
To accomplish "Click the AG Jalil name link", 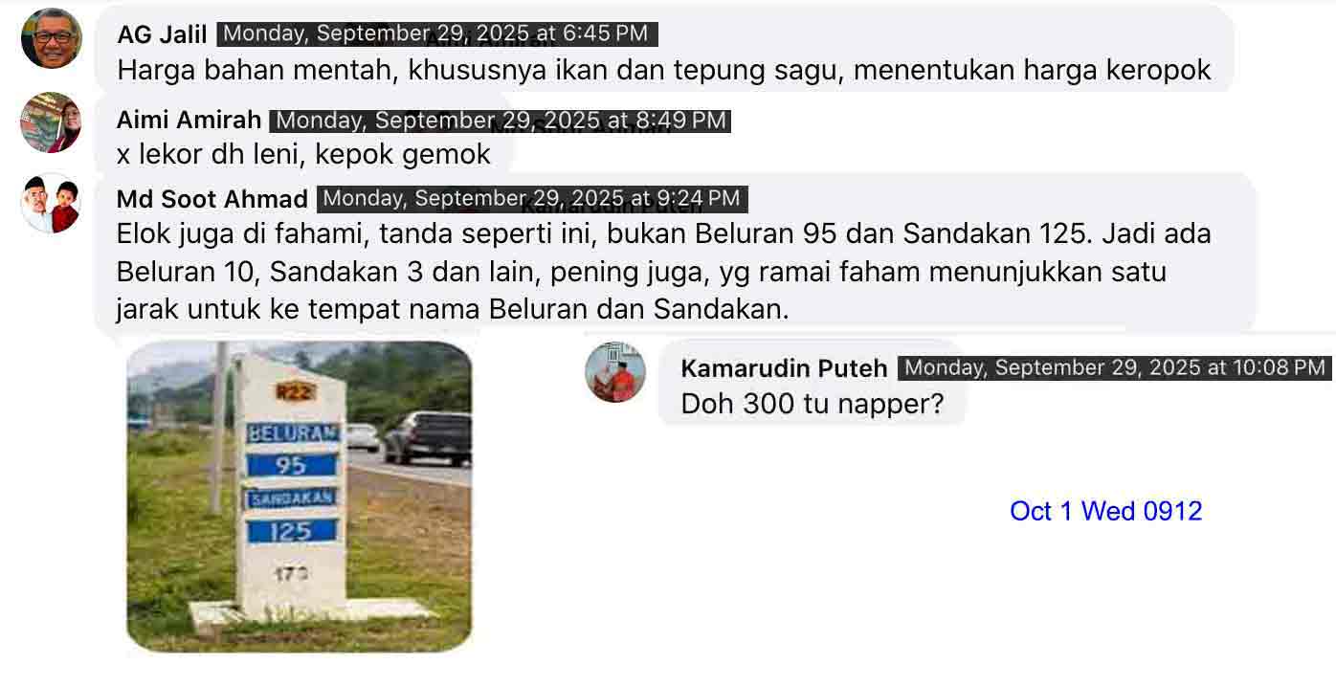I will 162,34.
